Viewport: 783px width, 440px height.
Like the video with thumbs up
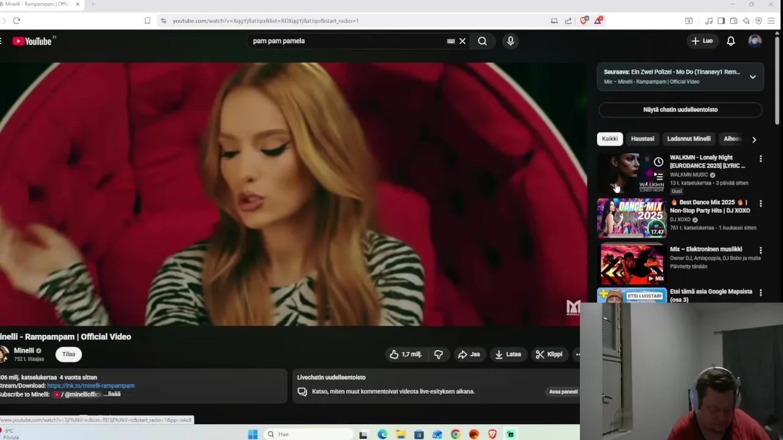406,354
